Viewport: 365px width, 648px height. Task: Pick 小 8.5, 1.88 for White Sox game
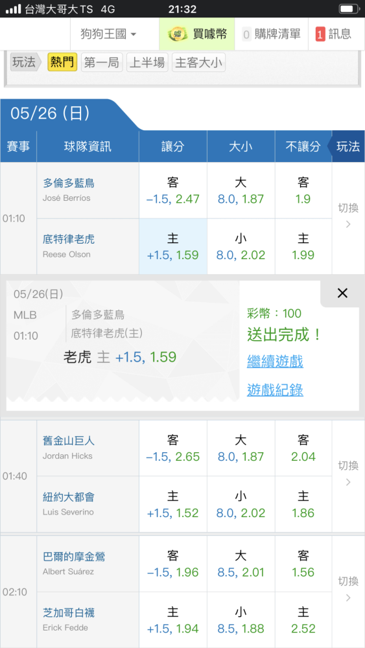coord(241,620)
